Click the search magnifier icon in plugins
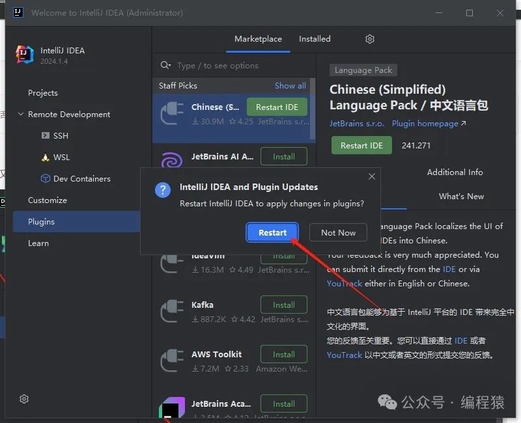 tap(166, 66)
